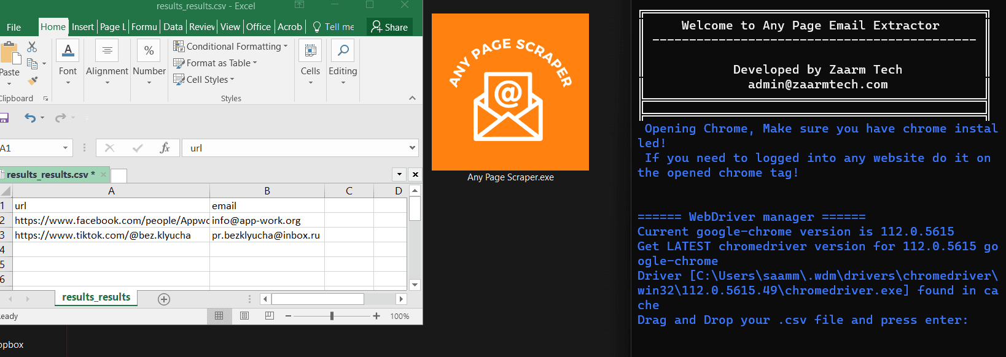Click the formula bar Cancel X icon
The height and width of the screenshot is (357, 1006).
point(110,148)
